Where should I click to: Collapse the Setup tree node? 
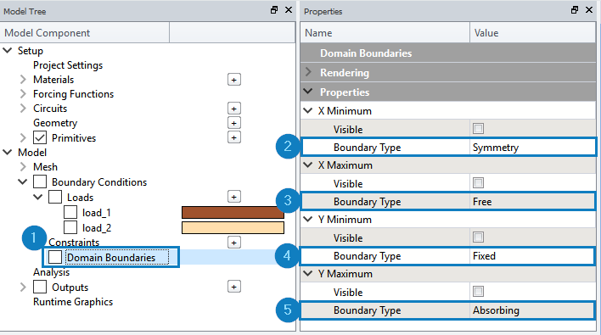click(8, 50)
